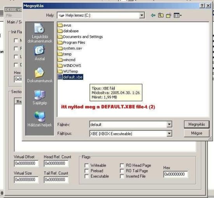Select the database folder
Image resolution: width=214 pixels, height=198 pixels.
(68, 31)
